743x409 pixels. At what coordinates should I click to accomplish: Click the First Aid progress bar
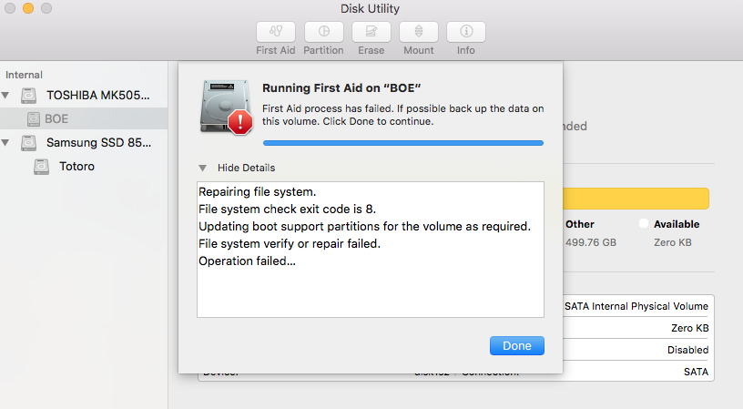(x=402, y=143)
